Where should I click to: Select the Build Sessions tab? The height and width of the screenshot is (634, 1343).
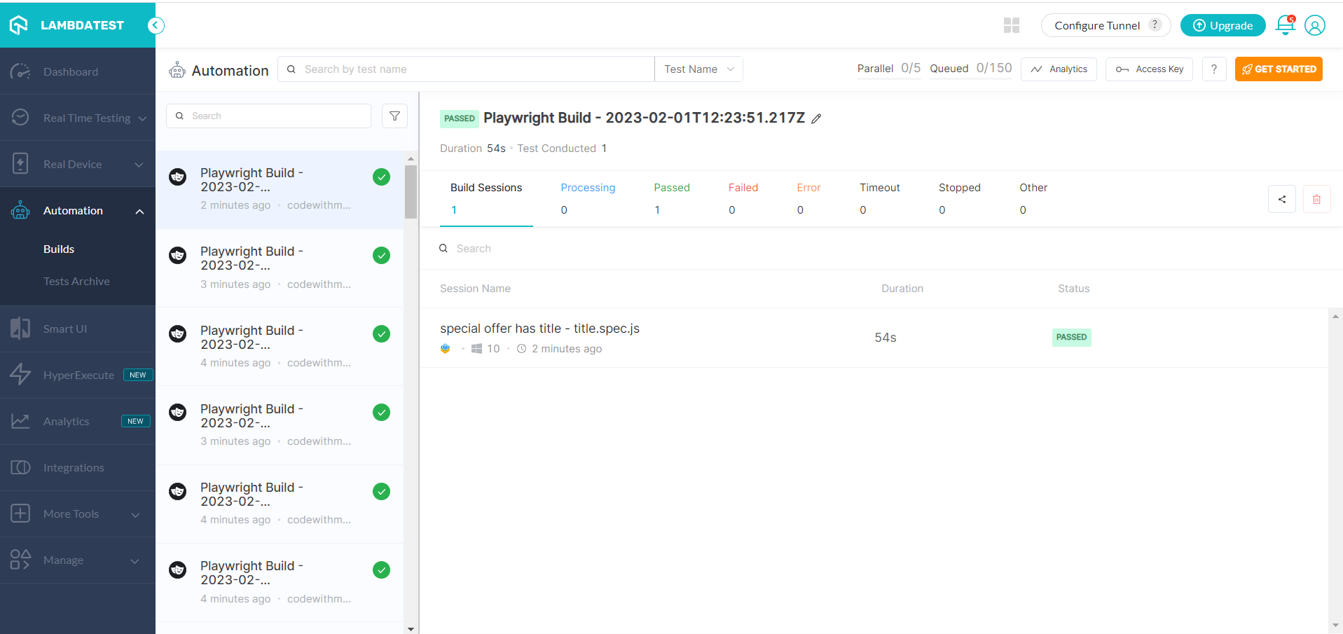coord(486,198)
